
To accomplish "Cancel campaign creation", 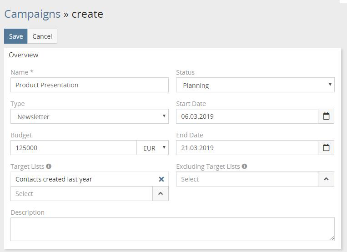I will [42, 36].
